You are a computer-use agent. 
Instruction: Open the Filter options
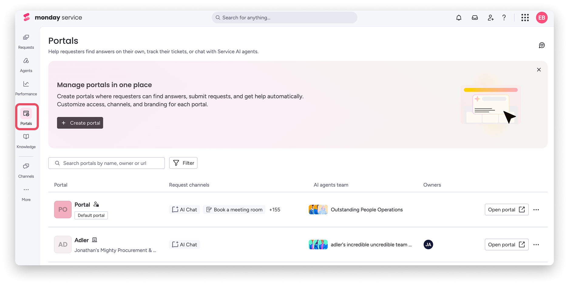183,163
